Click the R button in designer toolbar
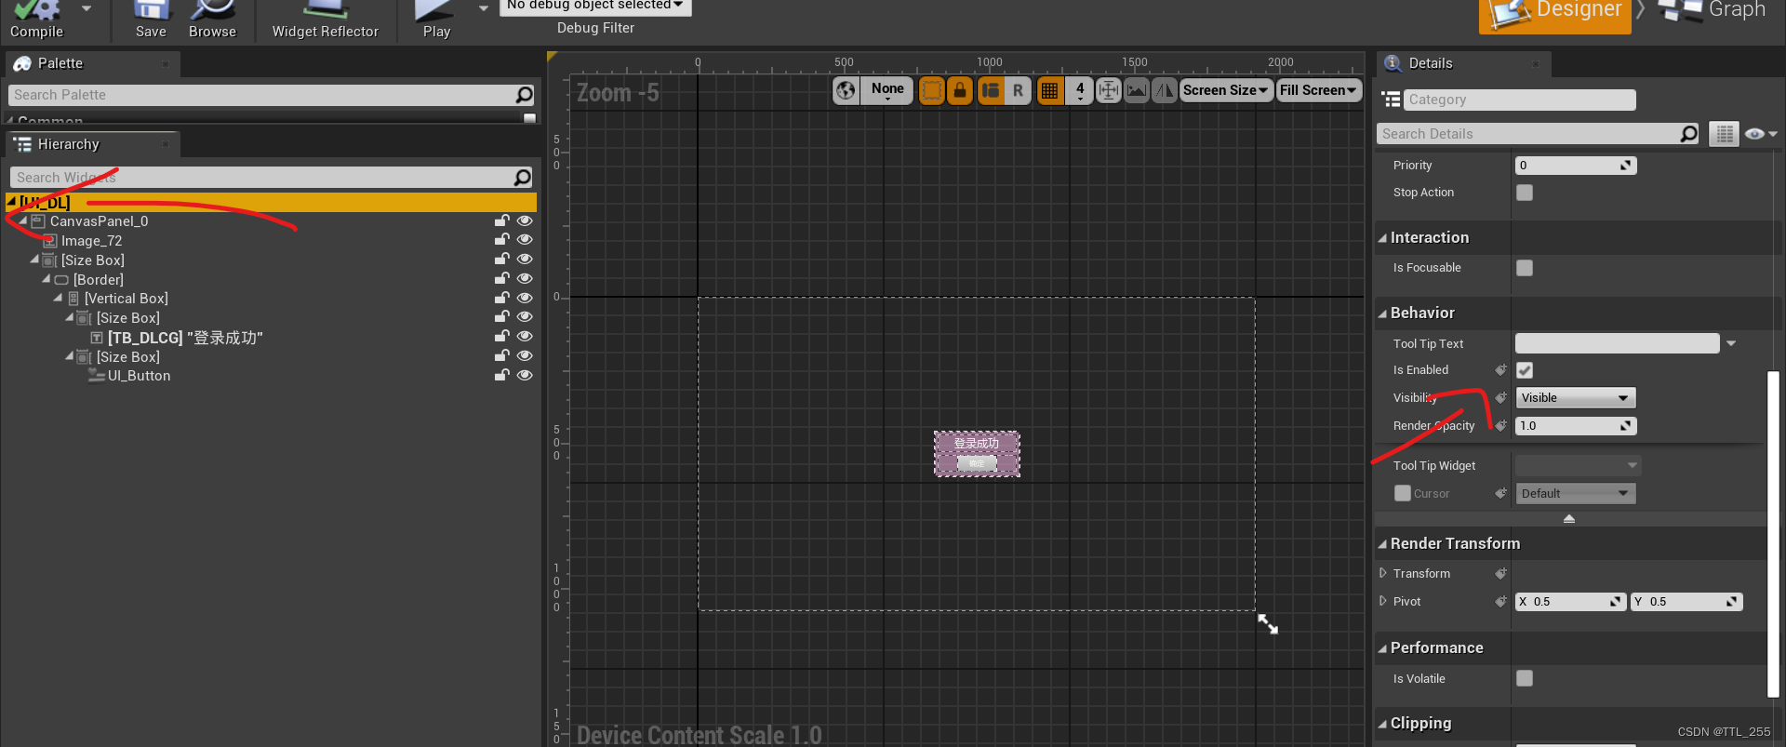The width and height of the screenshot is (1786, 747). point(1018,90)
